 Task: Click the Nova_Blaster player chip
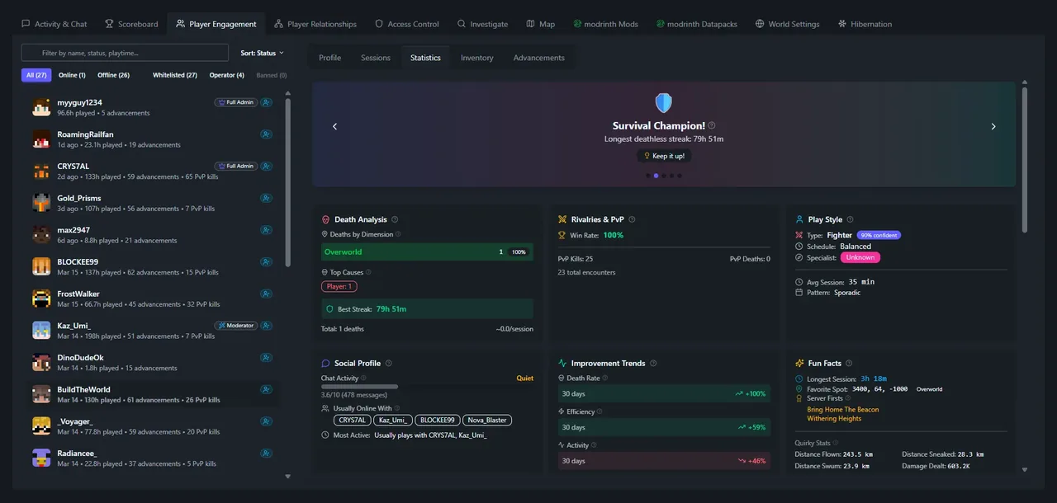486,420
